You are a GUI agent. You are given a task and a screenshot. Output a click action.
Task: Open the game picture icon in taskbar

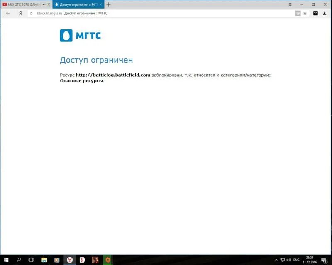tap(95, 260)
